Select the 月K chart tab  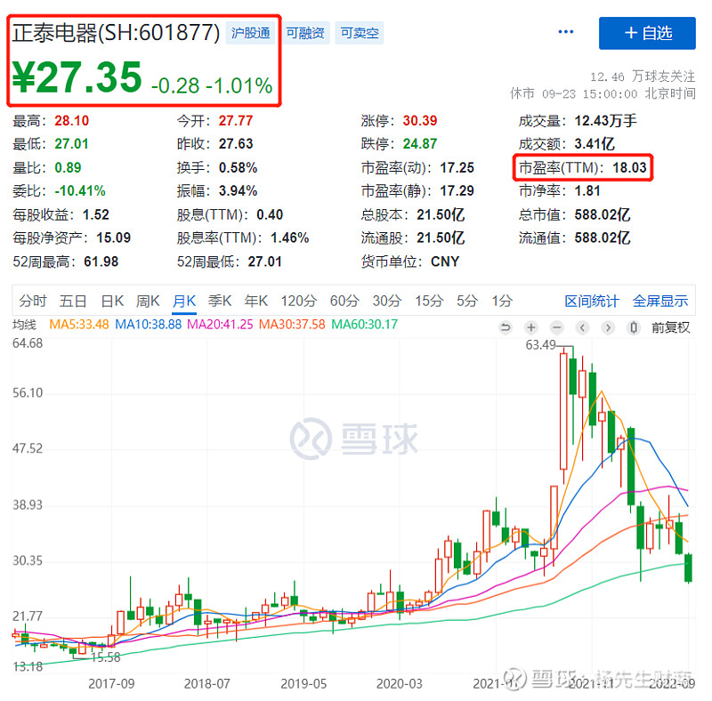tap(184, 301)
